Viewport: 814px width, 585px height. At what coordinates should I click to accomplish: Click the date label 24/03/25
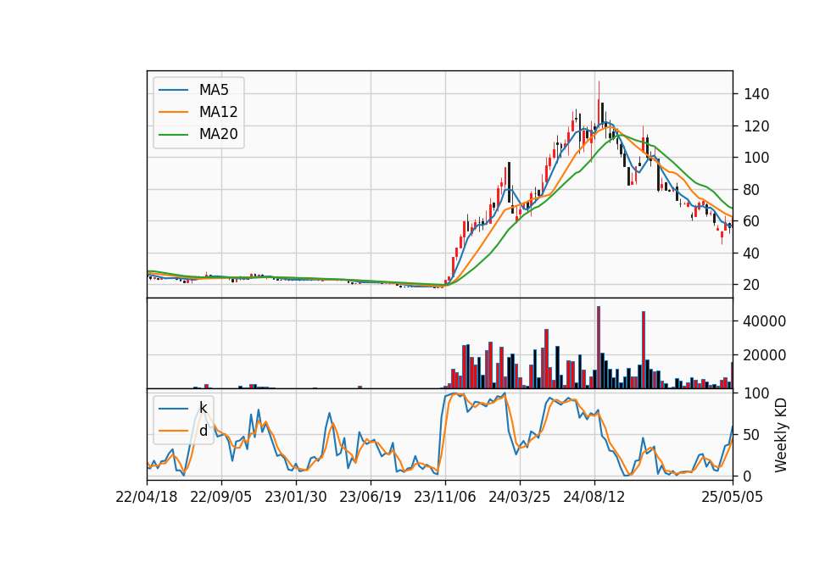pyautogui.click(x=519, y=497)
